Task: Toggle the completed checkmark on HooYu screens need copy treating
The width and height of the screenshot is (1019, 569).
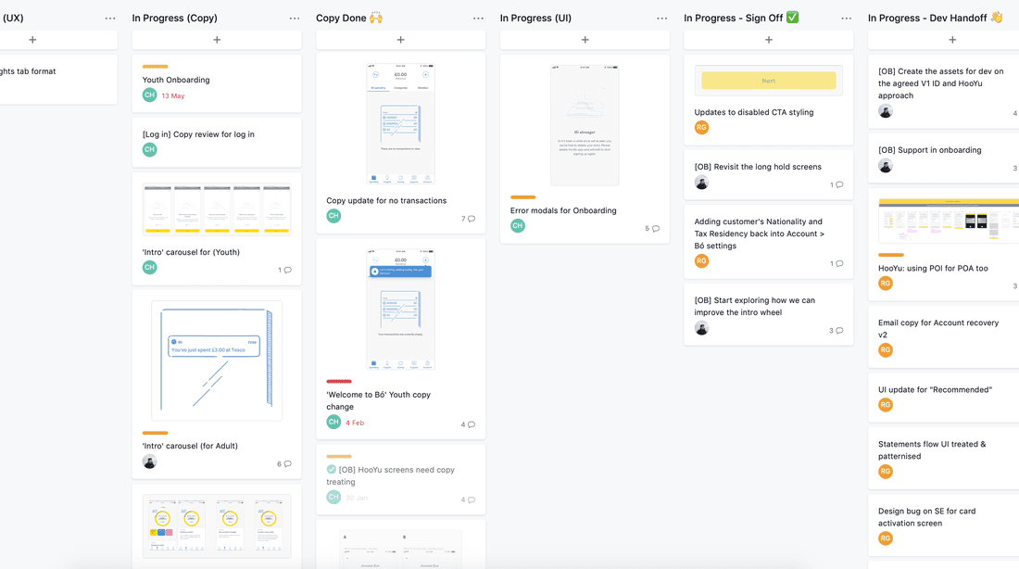Action: pyautogui.click(x=332, y=470)
